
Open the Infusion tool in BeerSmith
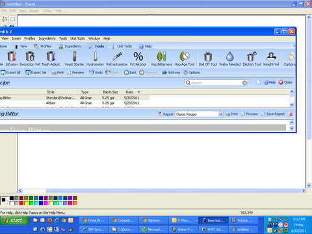click(12, 58)
